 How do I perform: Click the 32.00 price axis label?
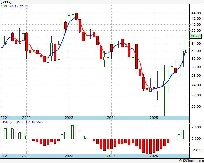(x=196, y=51)
